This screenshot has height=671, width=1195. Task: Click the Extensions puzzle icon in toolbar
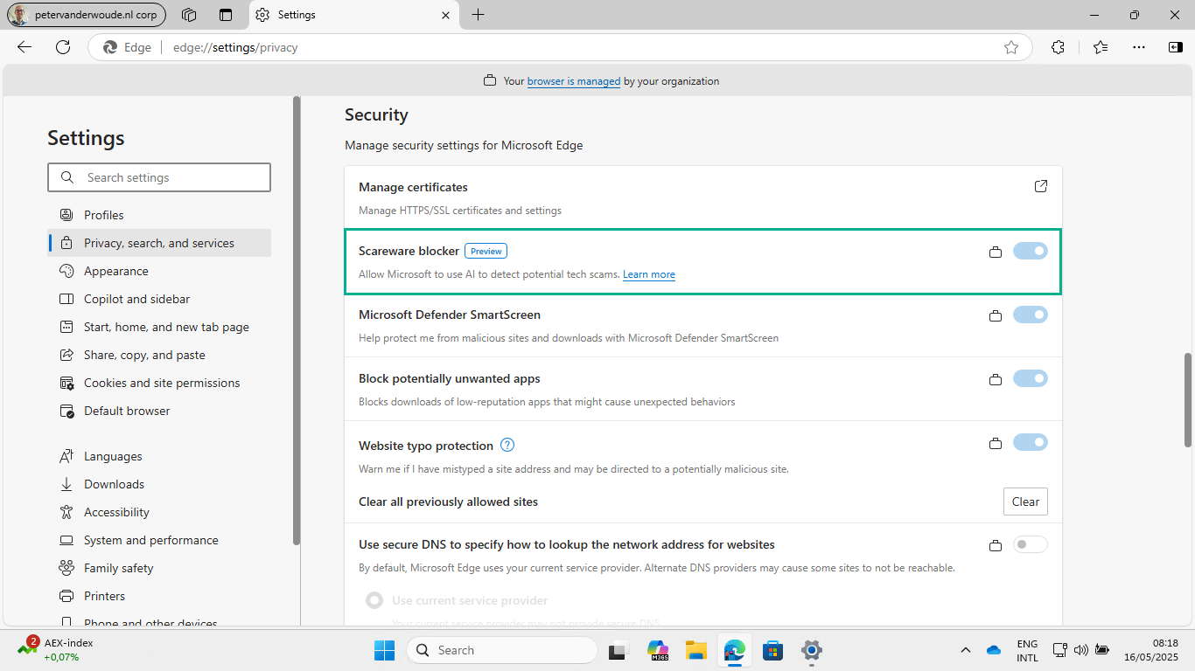tap(1058, 47)
